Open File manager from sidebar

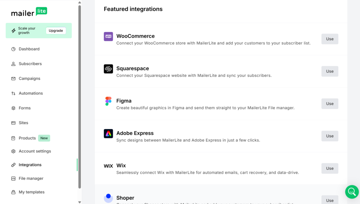[x=31, y=178]
